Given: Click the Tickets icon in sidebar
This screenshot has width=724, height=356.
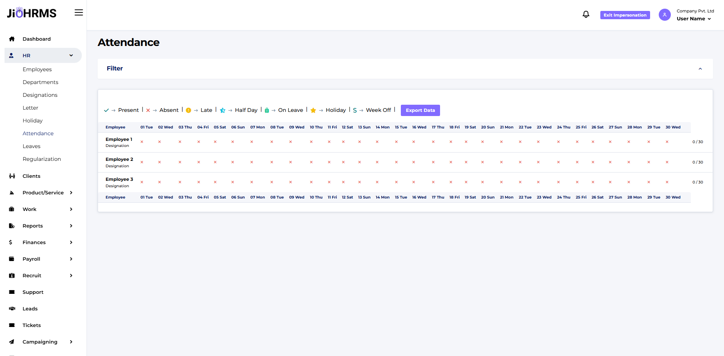Looking at the screenshot, I should click(12, 325).
